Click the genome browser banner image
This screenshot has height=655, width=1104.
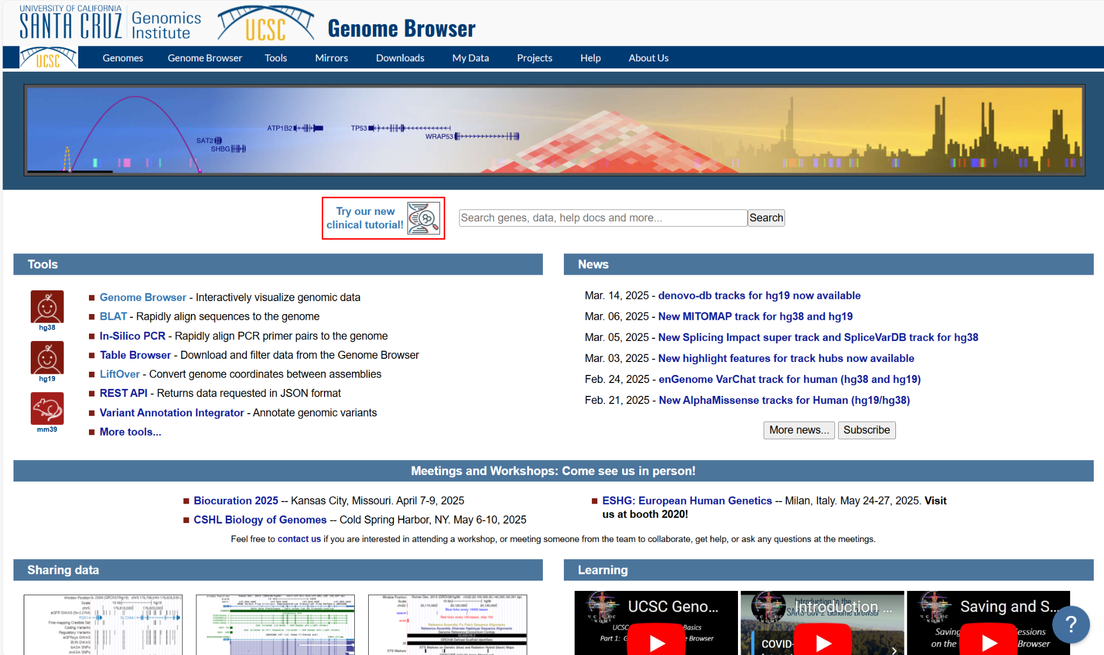tap(554, 130)
